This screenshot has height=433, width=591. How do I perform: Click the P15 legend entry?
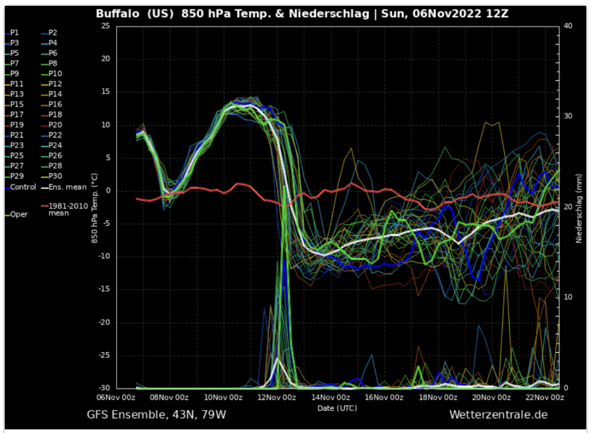coord(17,104)
